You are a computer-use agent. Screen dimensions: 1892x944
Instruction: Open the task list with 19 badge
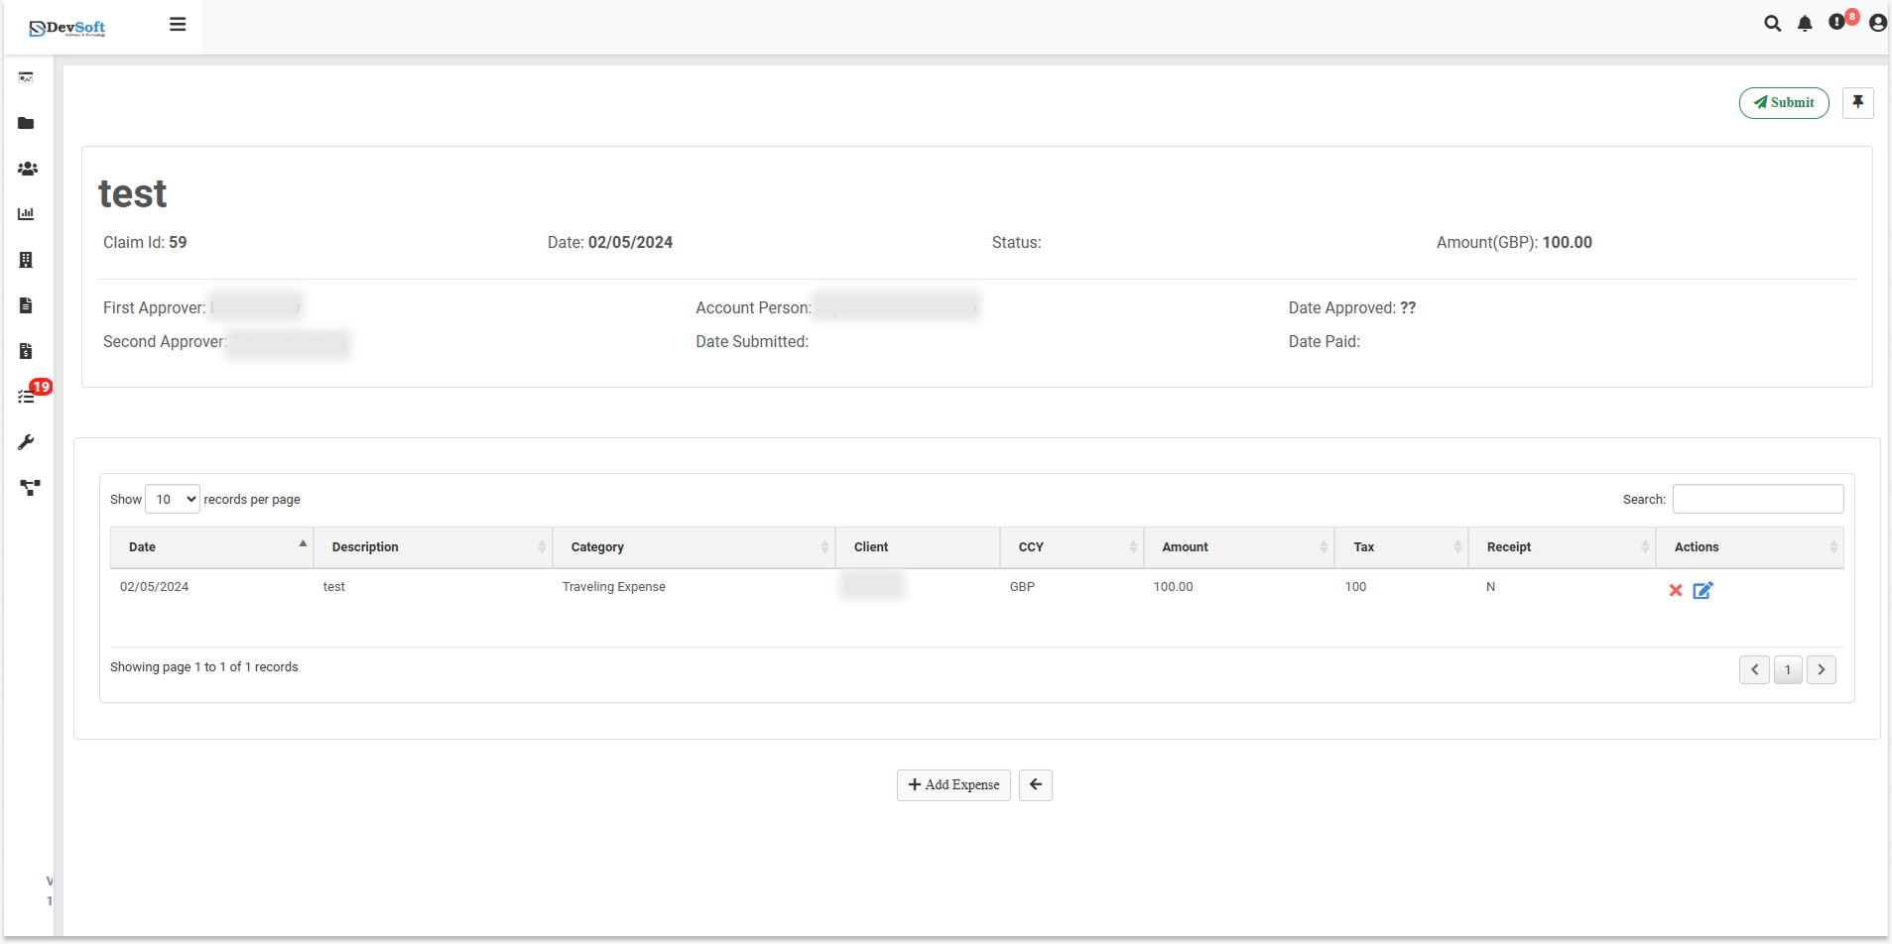tap(27, 397)
